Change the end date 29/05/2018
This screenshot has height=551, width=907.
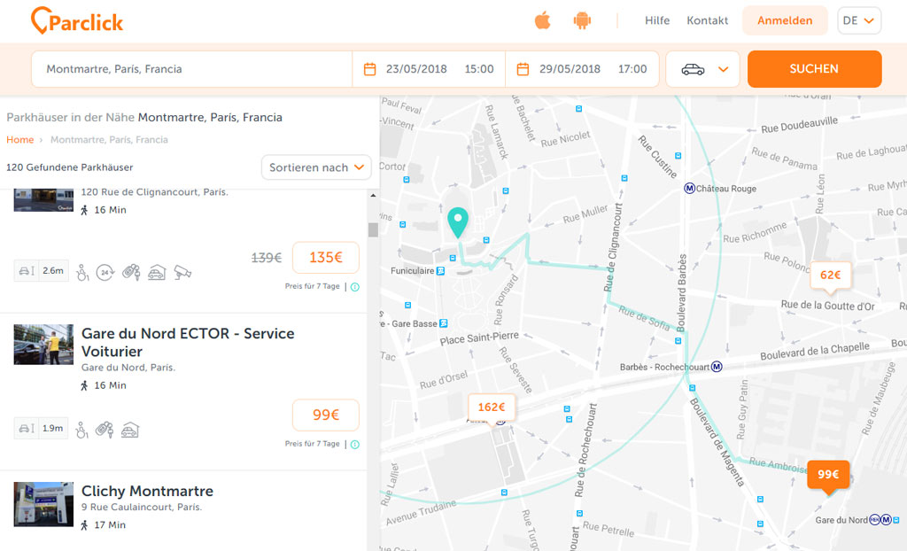click(x=570, y=69)
